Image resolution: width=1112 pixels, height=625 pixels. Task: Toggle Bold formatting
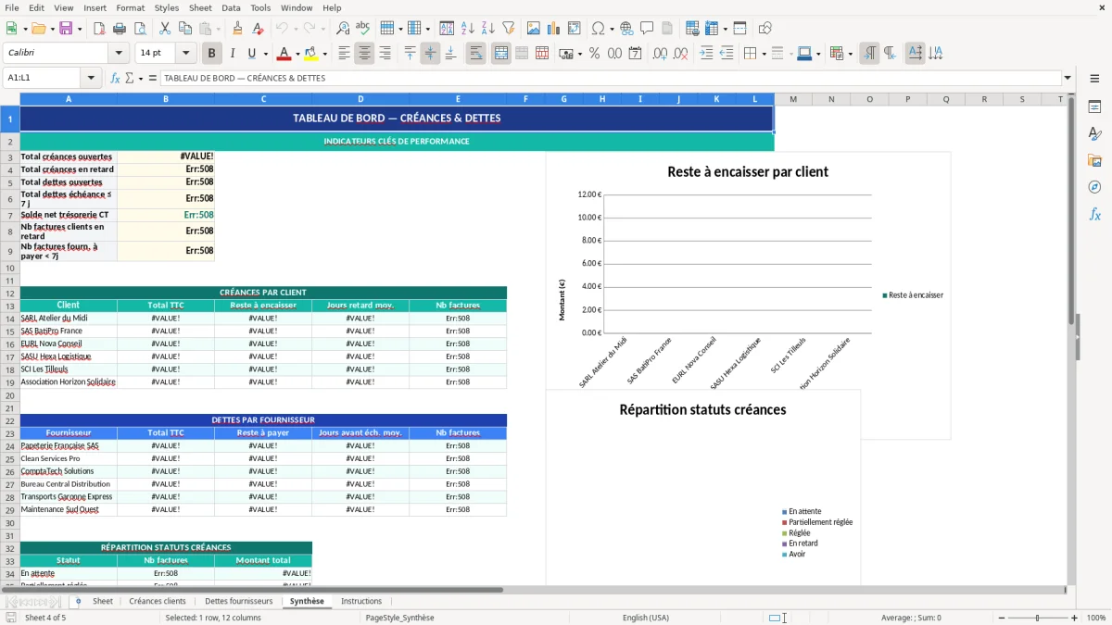click(x=211, y=54)
